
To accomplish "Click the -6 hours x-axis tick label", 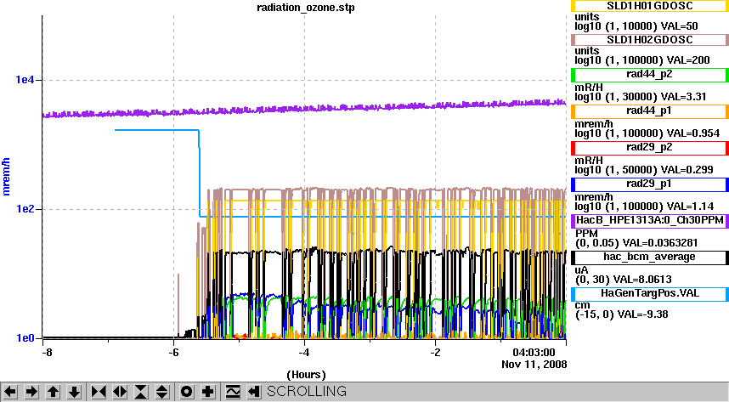I will tap(173, 352).
